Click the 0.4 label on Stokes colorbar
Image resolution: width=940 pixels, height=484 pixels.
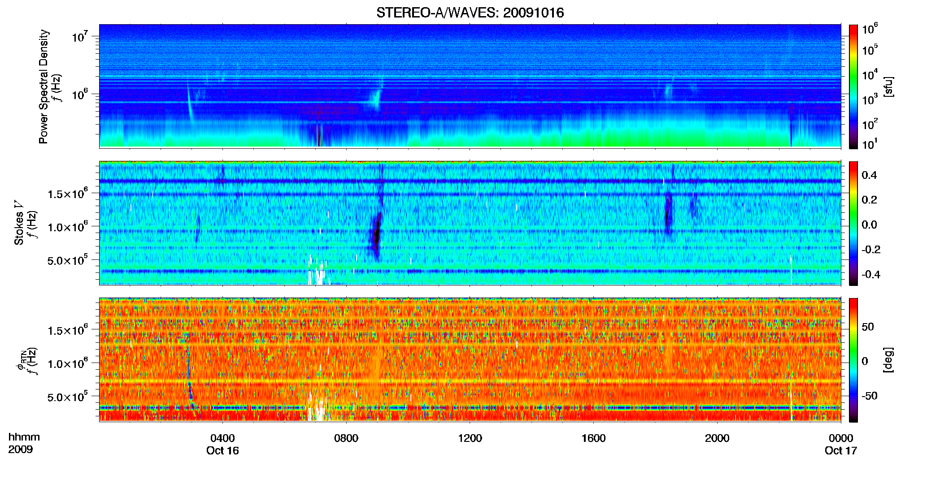coord(869,175)
